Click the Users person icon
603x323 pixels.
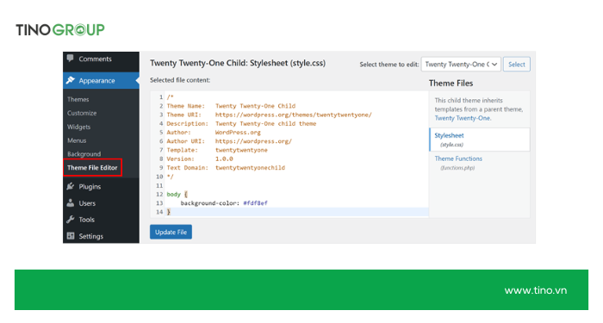(71, 202)
